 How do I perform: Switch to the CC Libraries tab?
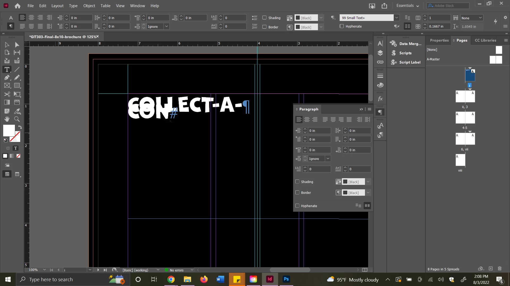485,40
